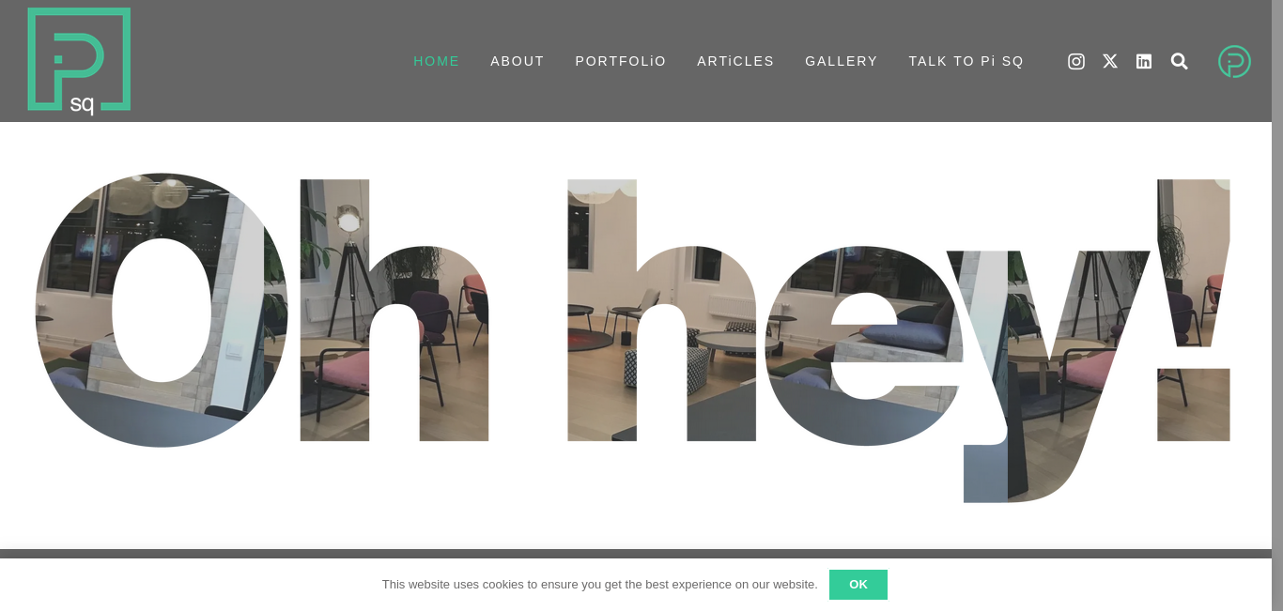The image size is (1283, 611).
Task: Click the hero exclamation mark graphic
Action: click(x=1194, y=310)
